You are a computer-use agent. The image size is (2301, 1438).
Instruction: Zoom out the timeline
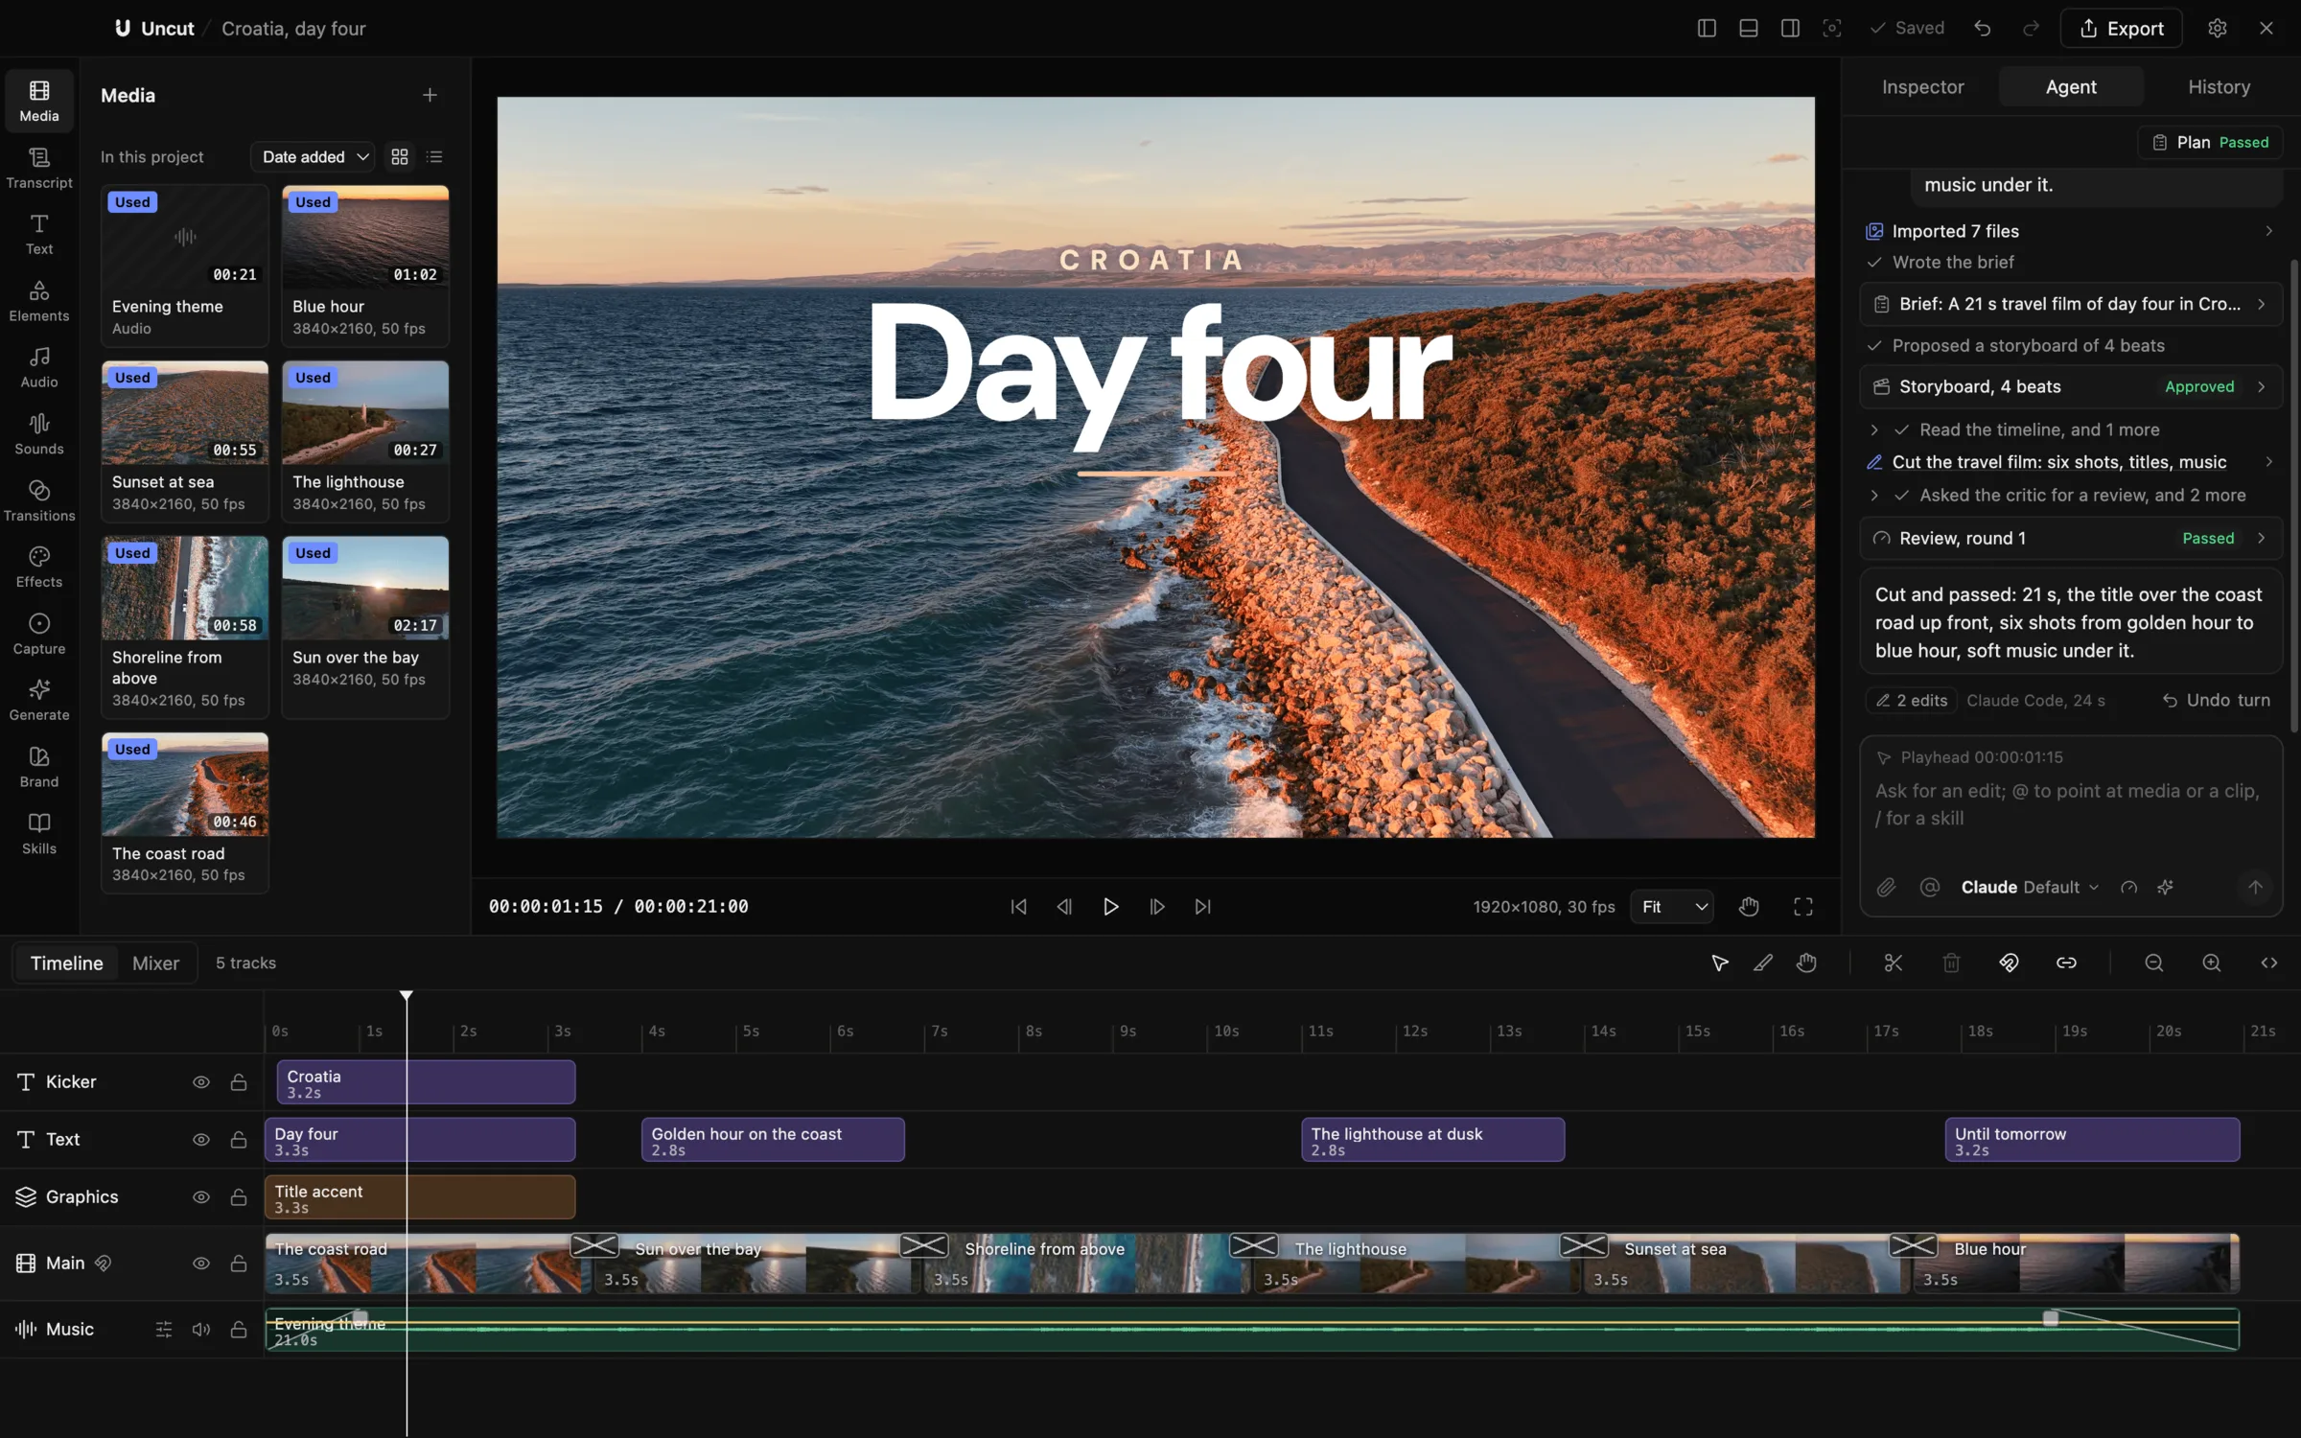2153,963
